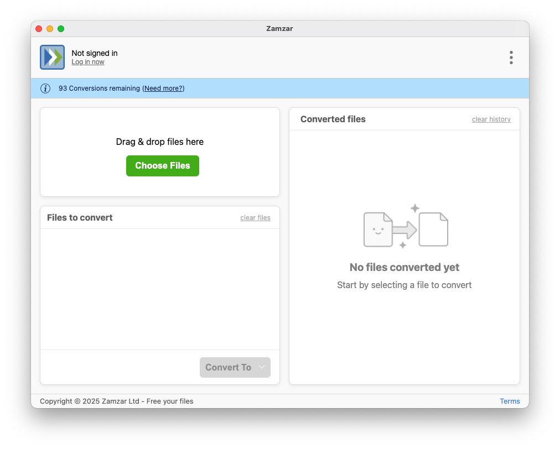Click the info icon in the blue banner
Image resolution: width=560 pixels, height=449 pixels.
(x=45, y=88)
